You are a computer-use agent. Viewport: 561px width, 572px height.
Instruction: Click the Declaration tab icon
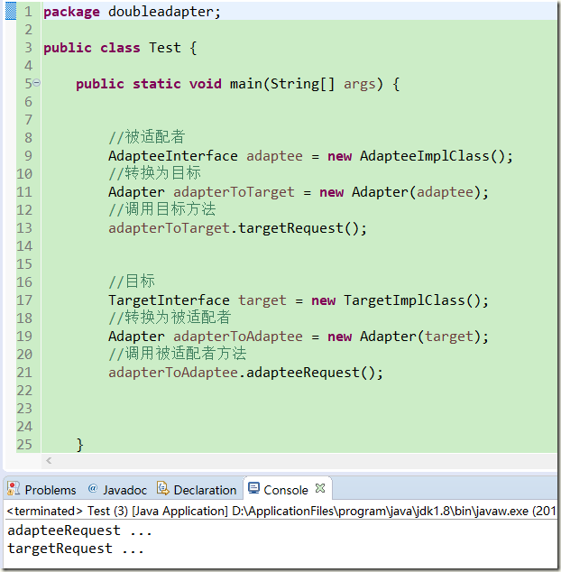(x=163, y=488)
